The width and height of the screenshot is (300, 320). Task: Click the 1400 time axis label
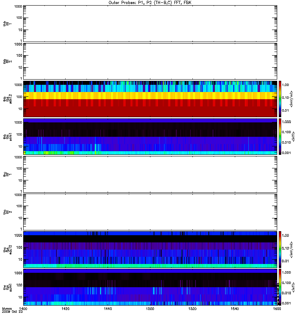[23, 308]
